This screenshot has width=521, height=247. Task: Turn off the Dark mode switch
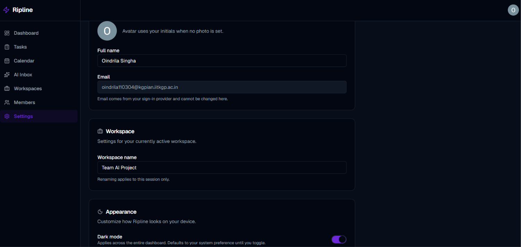pos(339,239)
